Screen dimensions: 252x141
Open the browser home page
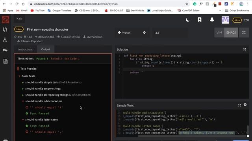tap(23, 4)
